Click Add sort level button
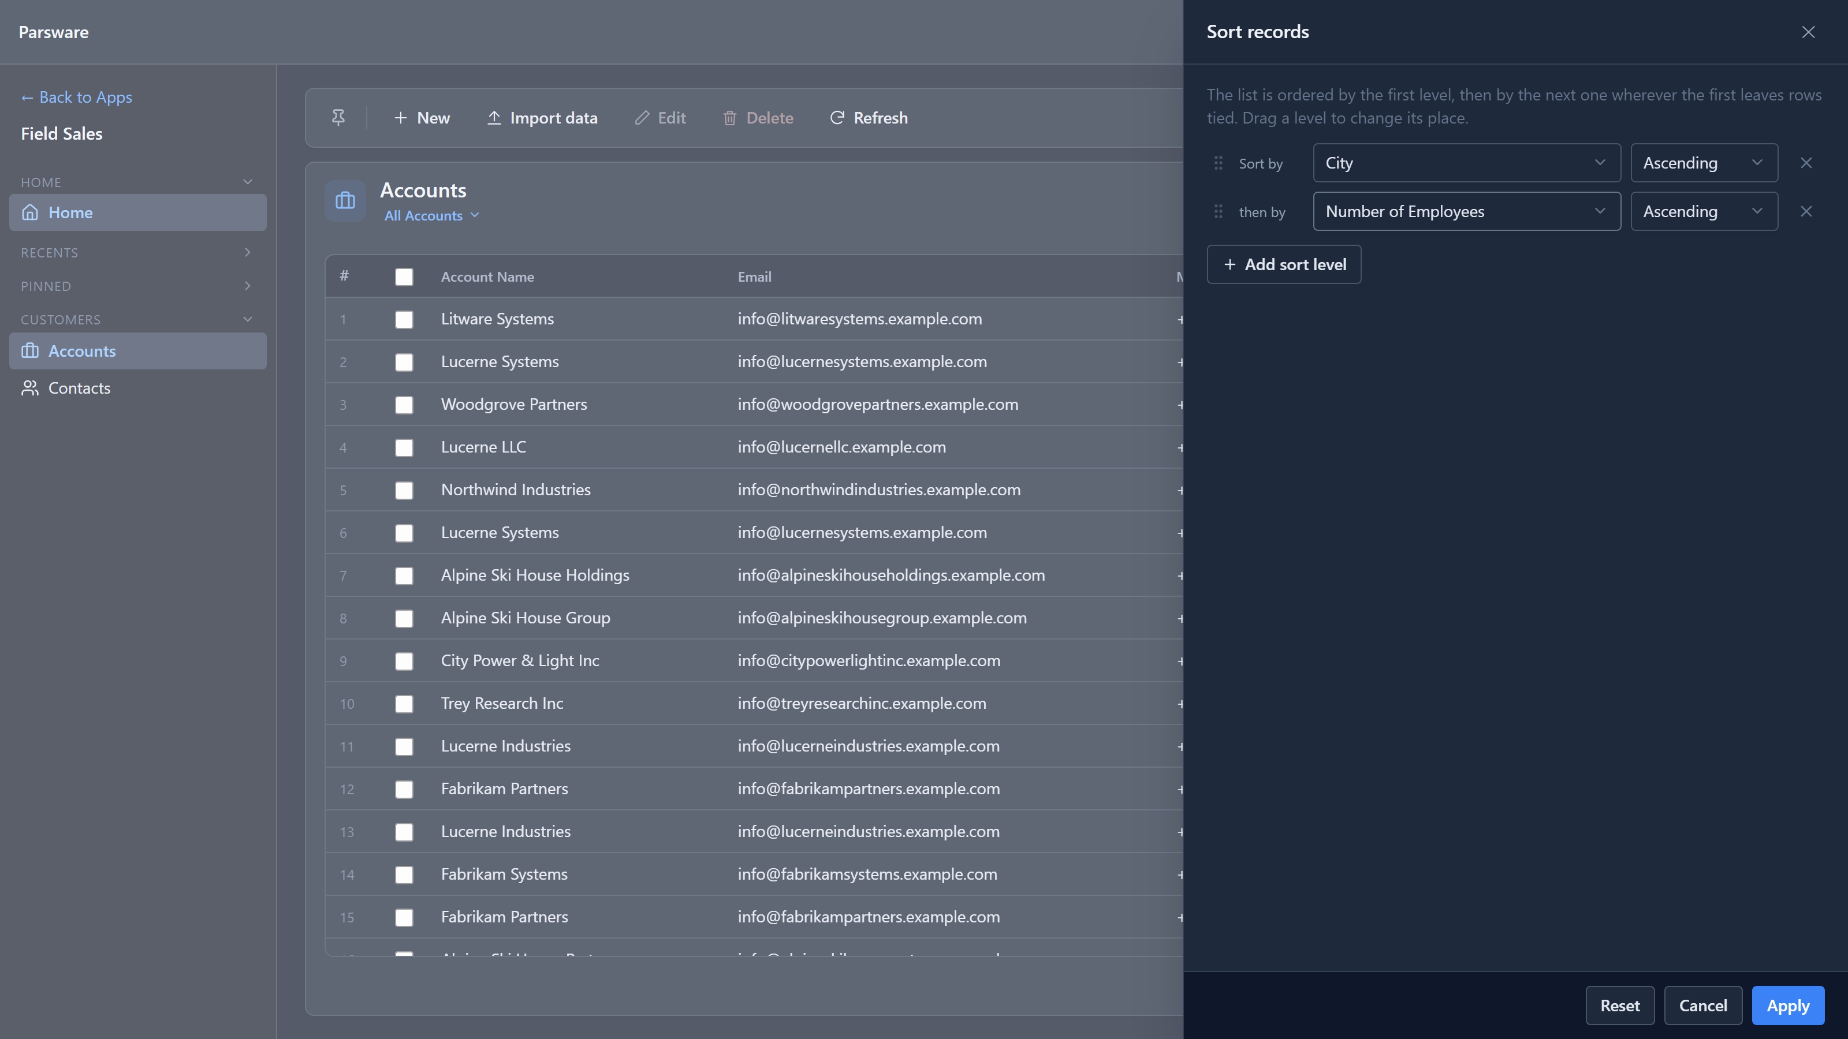Image resolution: width=1848 pixels, height=1039 pixels. click(x=1283, y=264)
